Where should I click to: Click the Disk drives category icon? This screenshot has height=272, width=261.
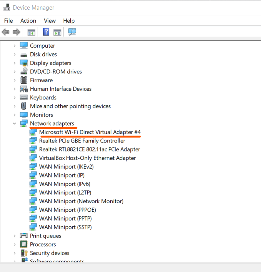coord(23,55)
